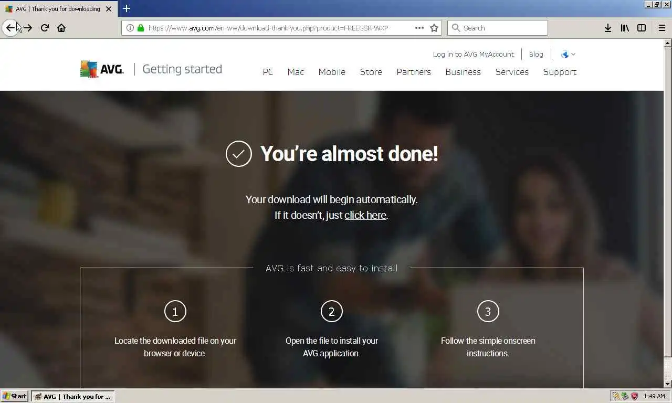The height and width of the screenshot is (403, 672).
Task: Open the page actions three-dot menu
Action: 419,28
